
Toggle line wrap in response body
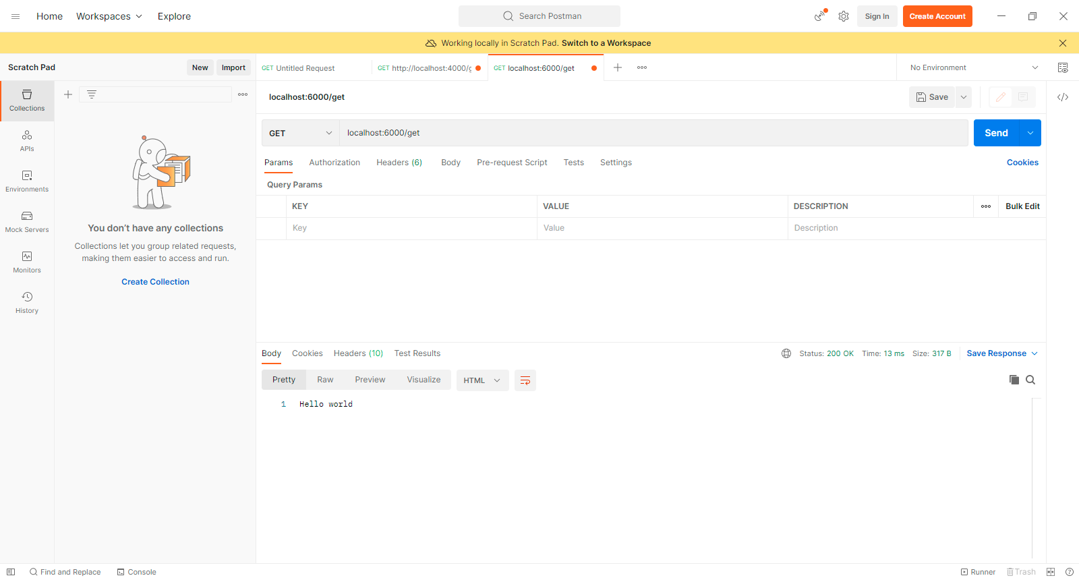[x=525, y=380]
